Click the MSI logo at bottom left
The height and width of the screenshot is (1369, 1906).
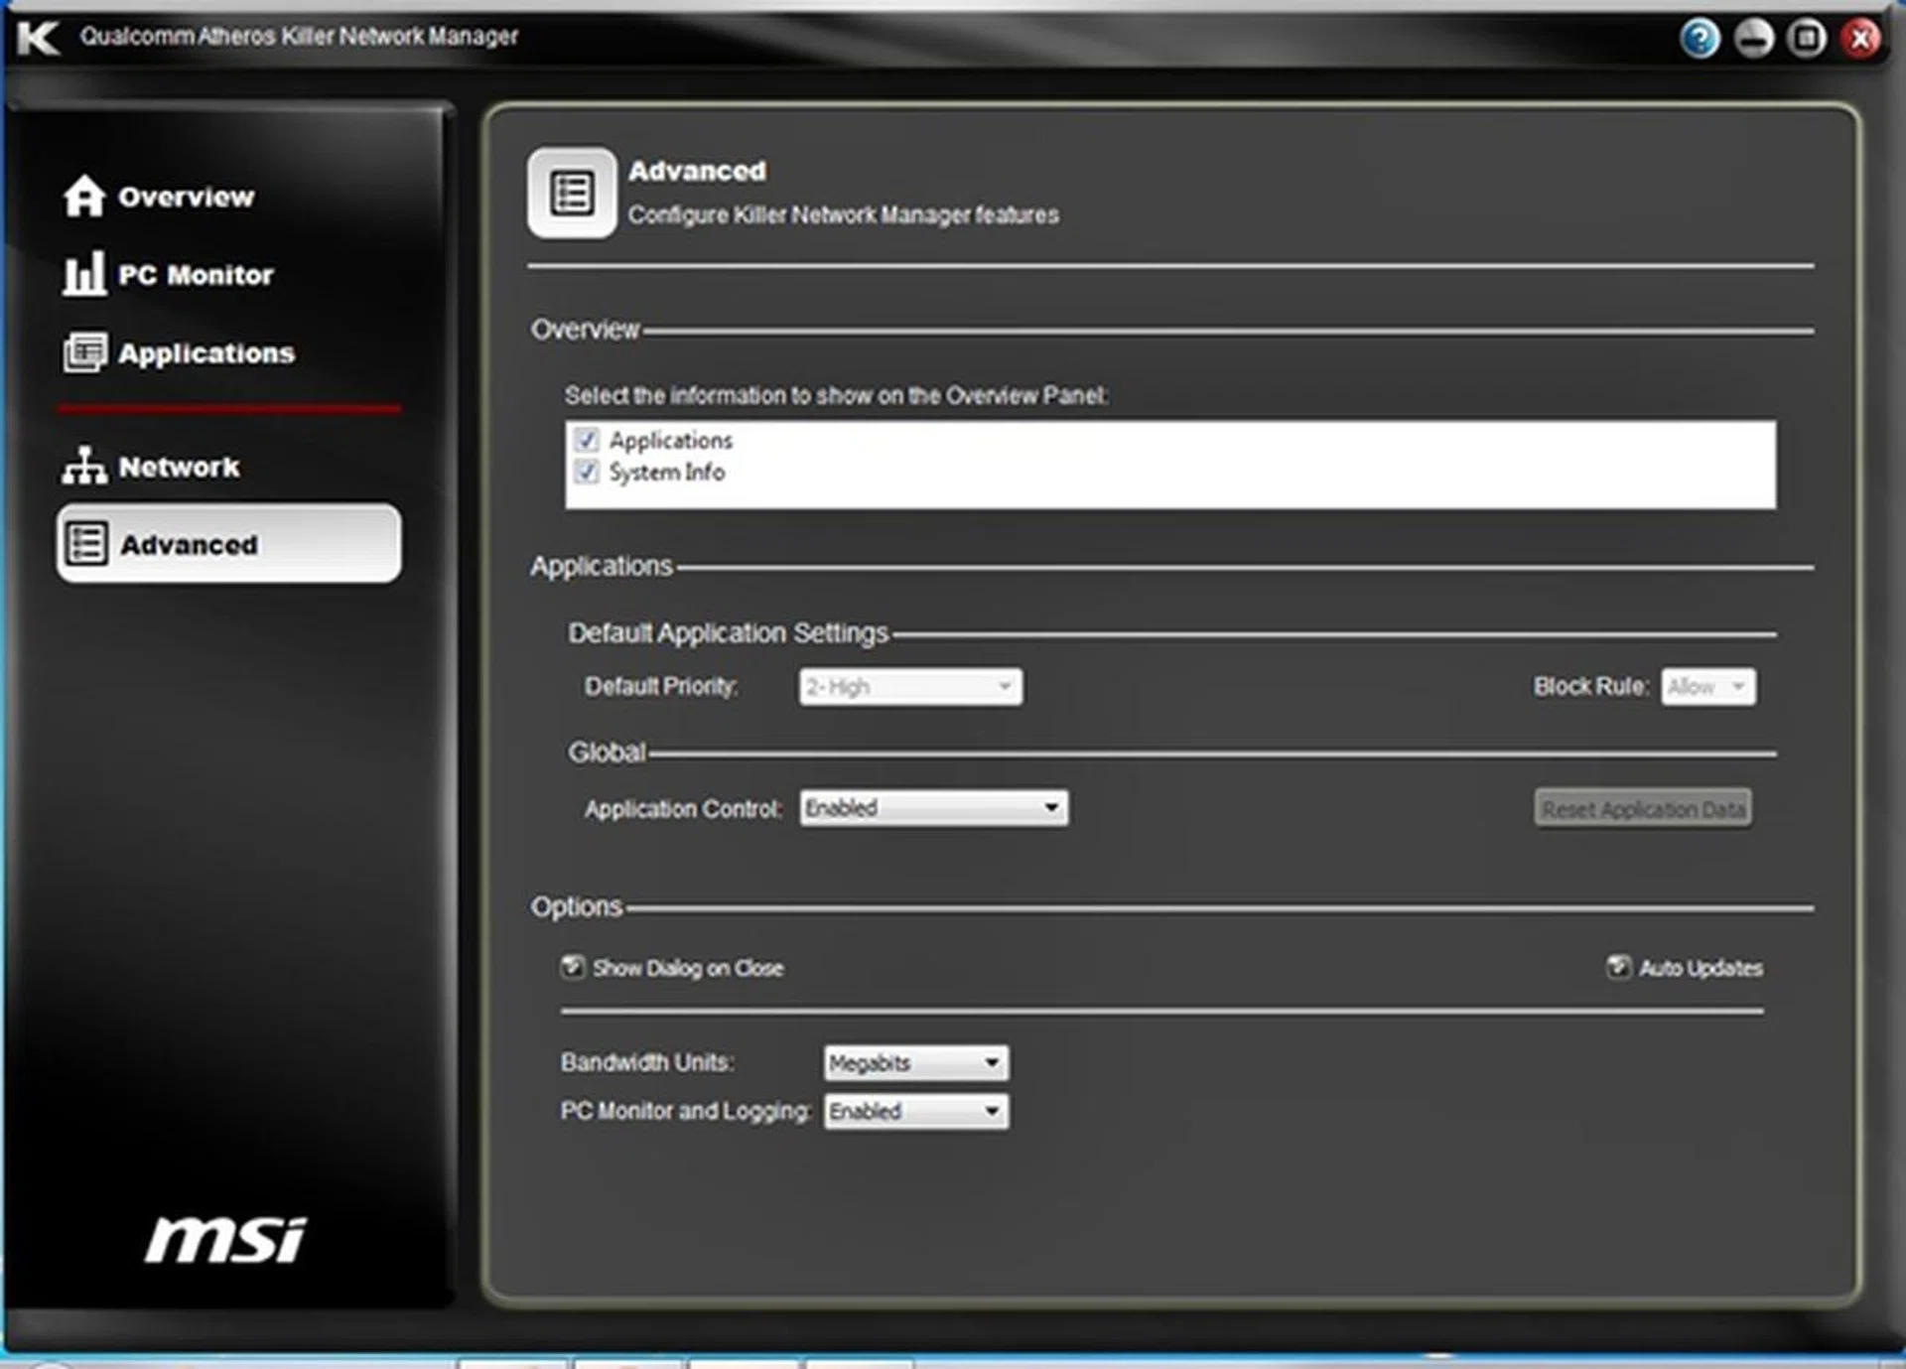coord(225,1240)
